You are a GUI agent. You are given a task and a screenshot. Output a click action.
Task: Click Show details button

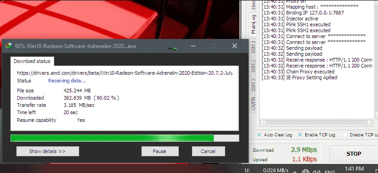click(x=47, y=151)
